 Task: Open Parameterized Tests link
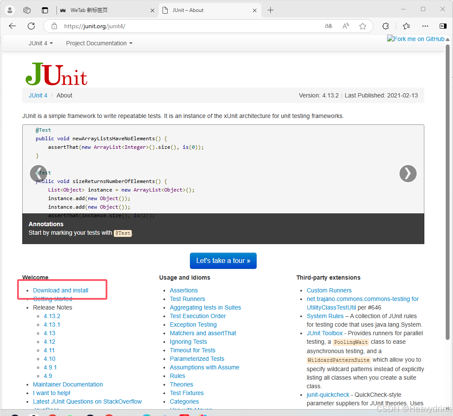(x=197, y=359)
